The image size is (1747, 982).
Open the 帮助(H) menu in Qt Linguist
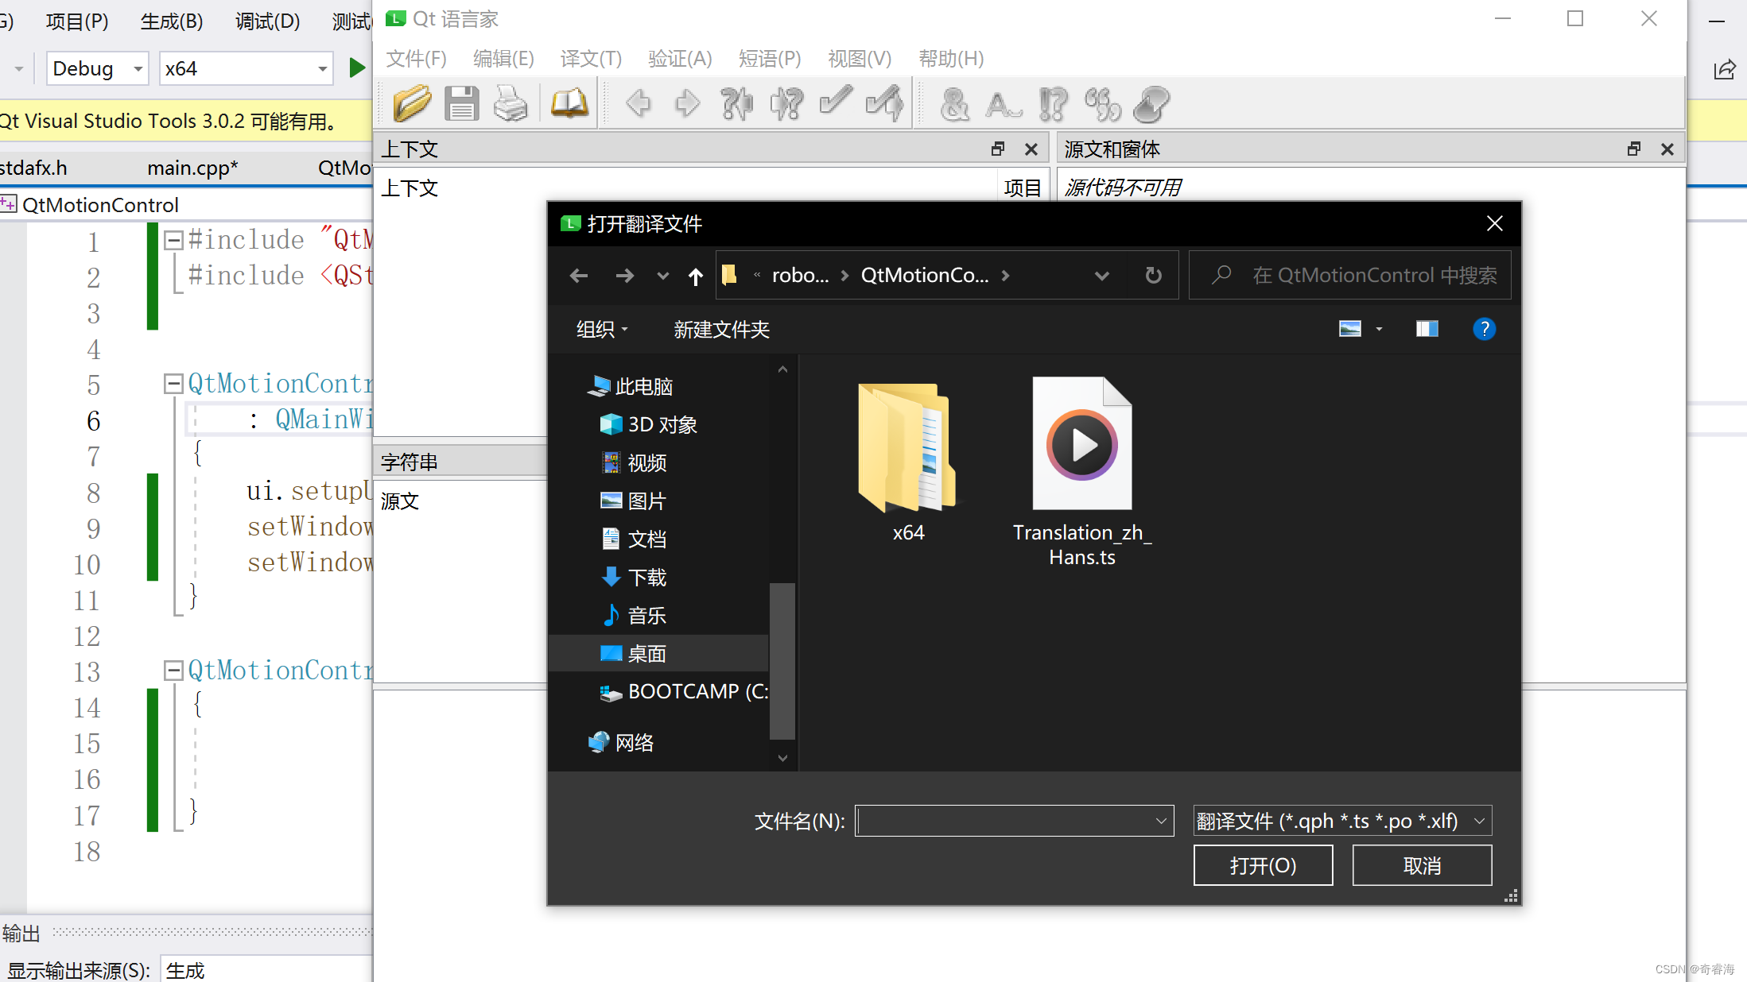(951, 59)
